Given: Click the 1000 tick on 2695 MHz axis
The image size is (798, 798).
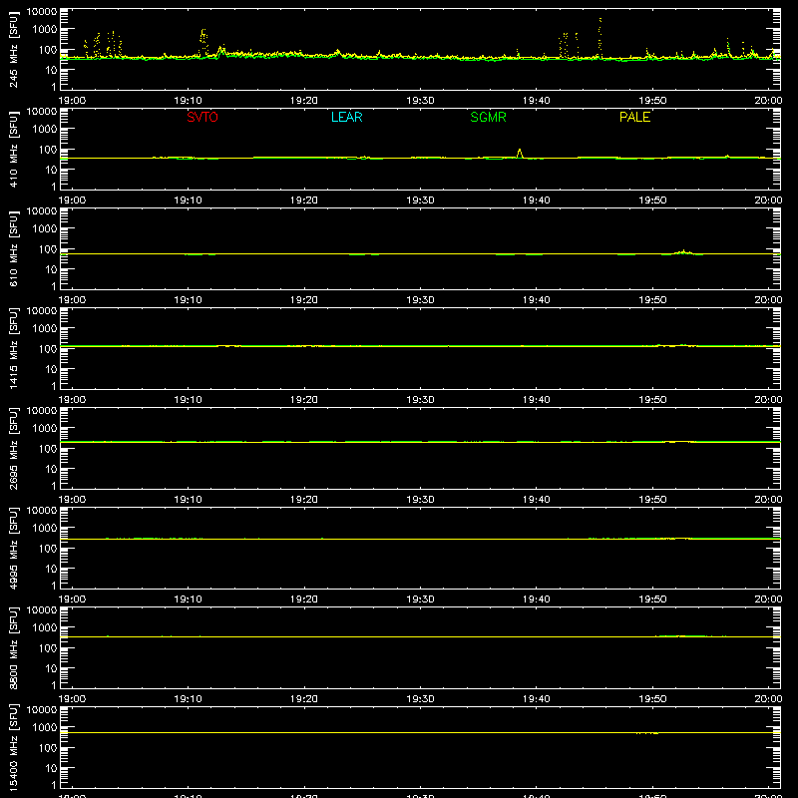Looking at the screenshot, I should pos(45,429).
